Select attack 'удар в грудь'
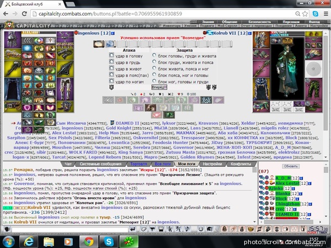Image resolution: width=331 pixels, height=248 pixels. [111, 62]
